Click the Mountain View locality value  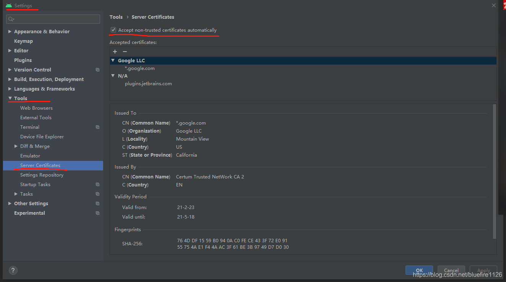point(192,139)
